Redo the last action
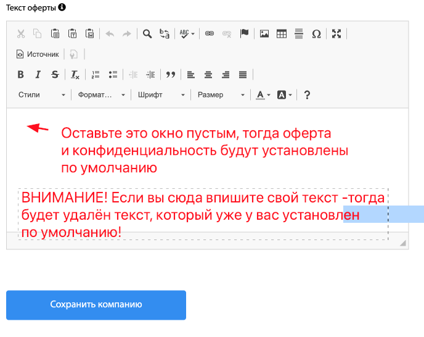This screenshot has height=337, width=424. coord(126,34)
